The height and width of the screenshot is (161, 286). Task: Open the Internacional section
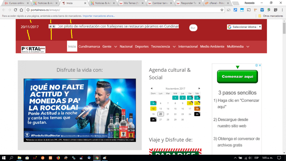[x=188, y=46]
